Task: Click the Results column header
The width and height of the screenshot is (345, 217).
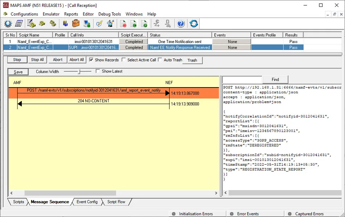Action: click(x=293, y=35)
